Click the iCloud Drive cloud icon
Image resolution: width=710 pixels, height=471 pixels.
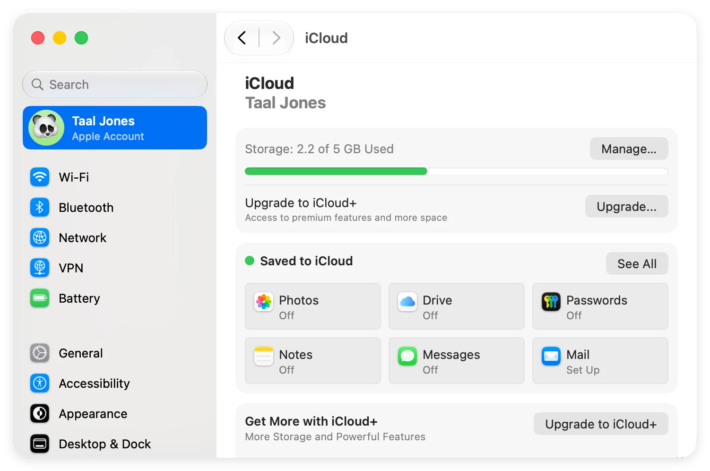click(407, 302)
